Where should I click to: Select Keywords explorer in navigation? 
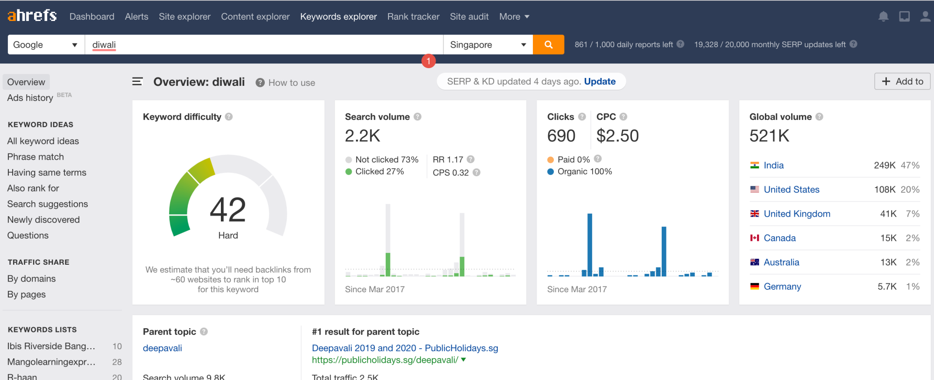coord(339,16)
